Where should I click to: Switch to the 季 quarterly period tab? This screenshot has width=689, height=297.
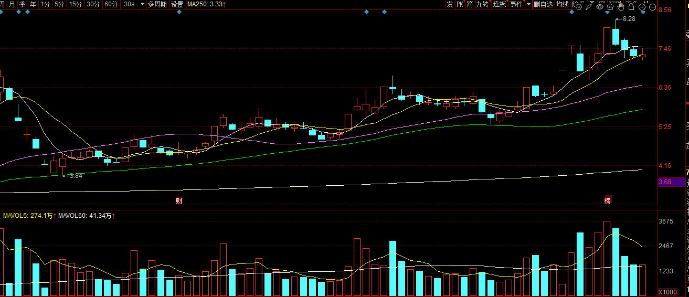(22, 4)
